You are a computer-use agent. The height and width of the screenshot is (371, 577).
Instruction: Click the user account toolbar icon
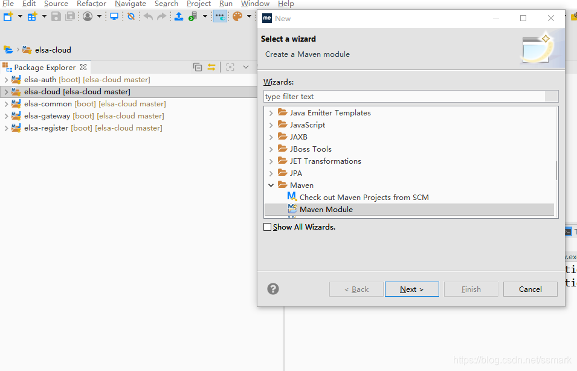coord(88,16)
